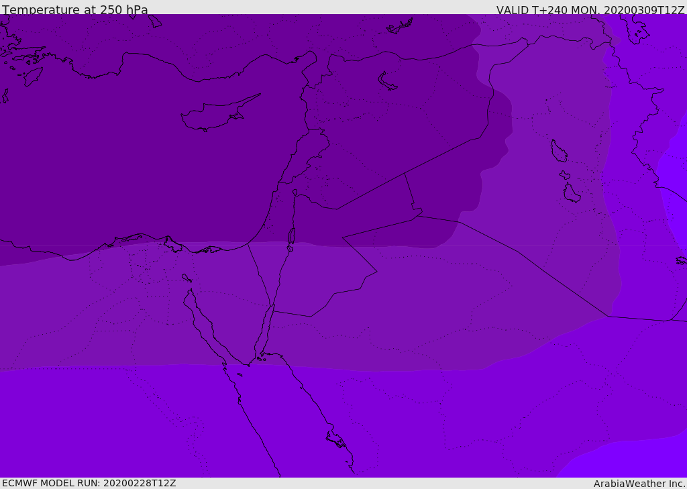This screenshot has width=687, height=489.
Task: Click Lake Tharthar in central Iraq
Action: pyautogui.click(x=558, y=151)
